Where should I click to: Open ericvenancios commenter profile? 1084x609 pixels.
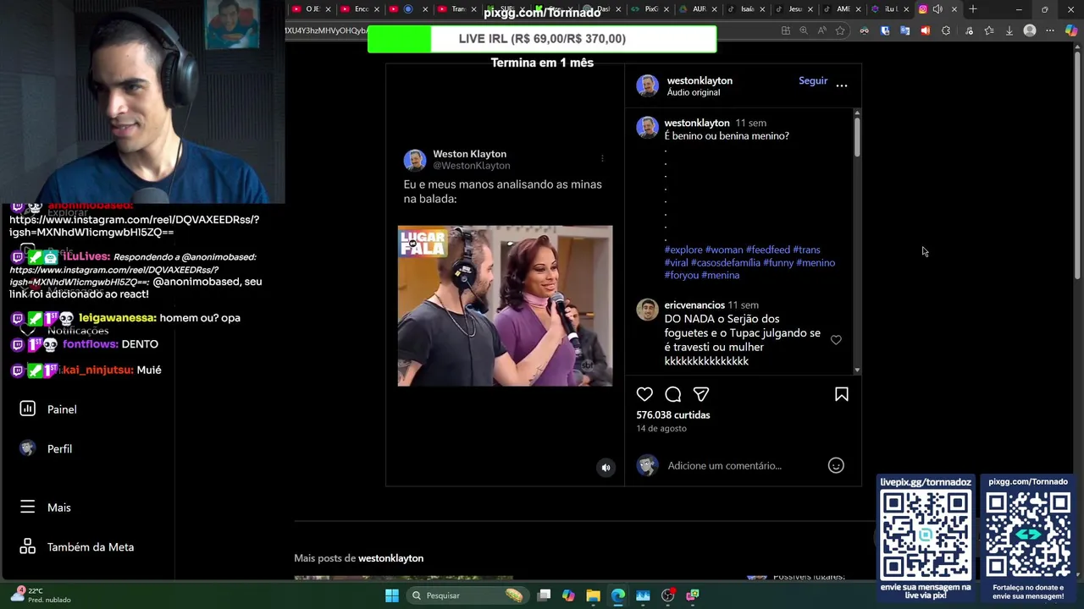(x=694, y=304)
